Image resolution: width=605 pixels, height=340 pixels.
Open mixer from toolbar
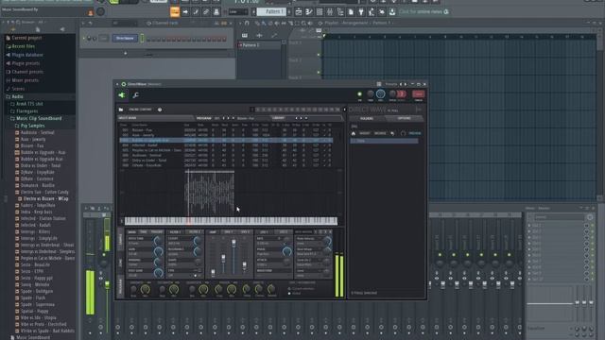click(330, 12)
